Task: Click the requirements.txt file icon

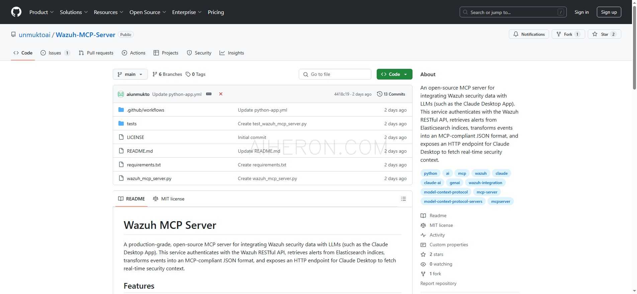Action: pos(121,165)
